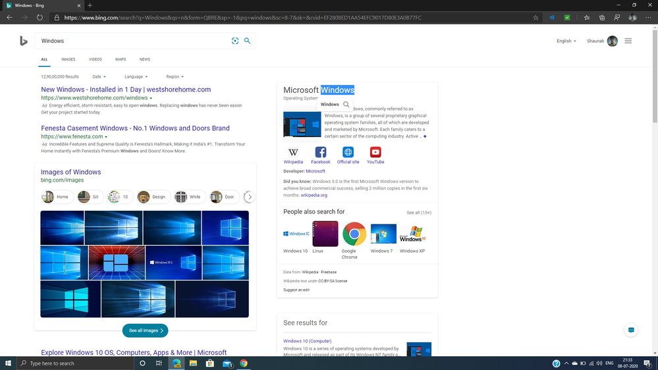658x370 pixels.
Task: Select the ALL results tab
Action: point(44,59)
